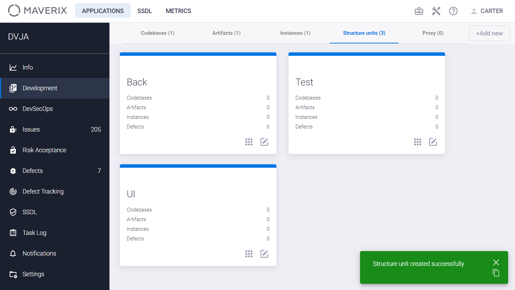The image size is (515, 290).
Task: Edit the Back structure unit
Action: [264, 142]
